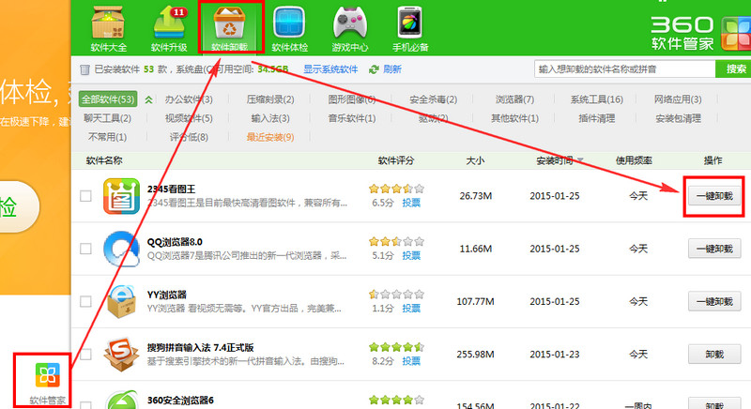Image resolution: width=751 pixels, height=409 pixels.
Task: Click the 360安全浏览器6 app icon
Action: pyautogui.click(x=122, y=401)
